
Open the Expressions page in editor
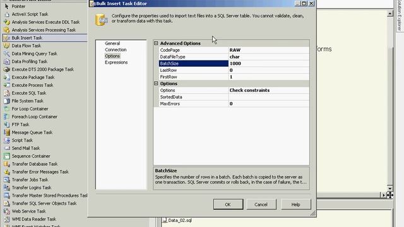pos(116,62)
